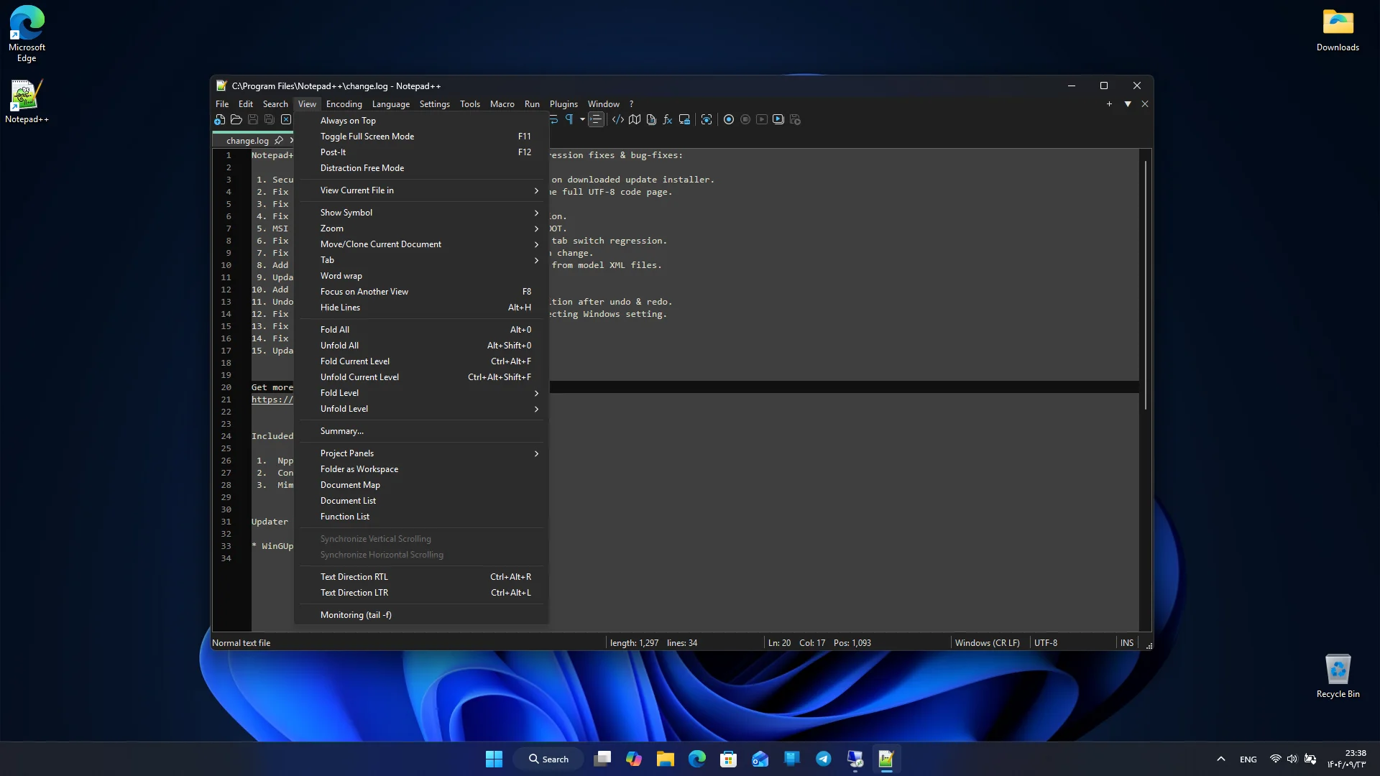This screenshot has width=1380, height=776.
Task: Open the Document Map toolbar icon
Action: click(635, 119)
